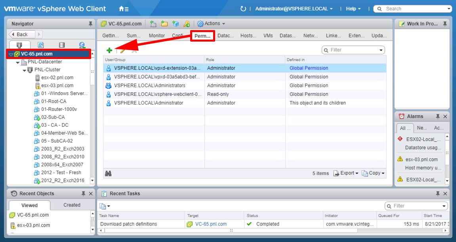Select the 2008_R2_Exch2010 VM in the tree
Screen dimensions: 456x242
pyautogui.click(x=63, y=157)
